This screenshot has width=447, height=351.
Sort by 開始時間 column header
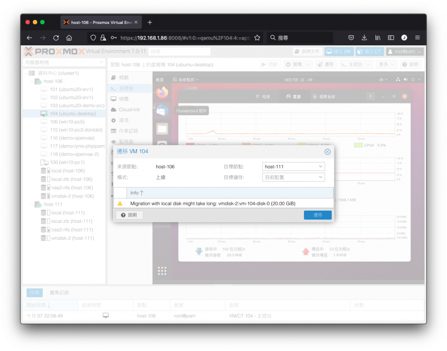tap(50, 306)
